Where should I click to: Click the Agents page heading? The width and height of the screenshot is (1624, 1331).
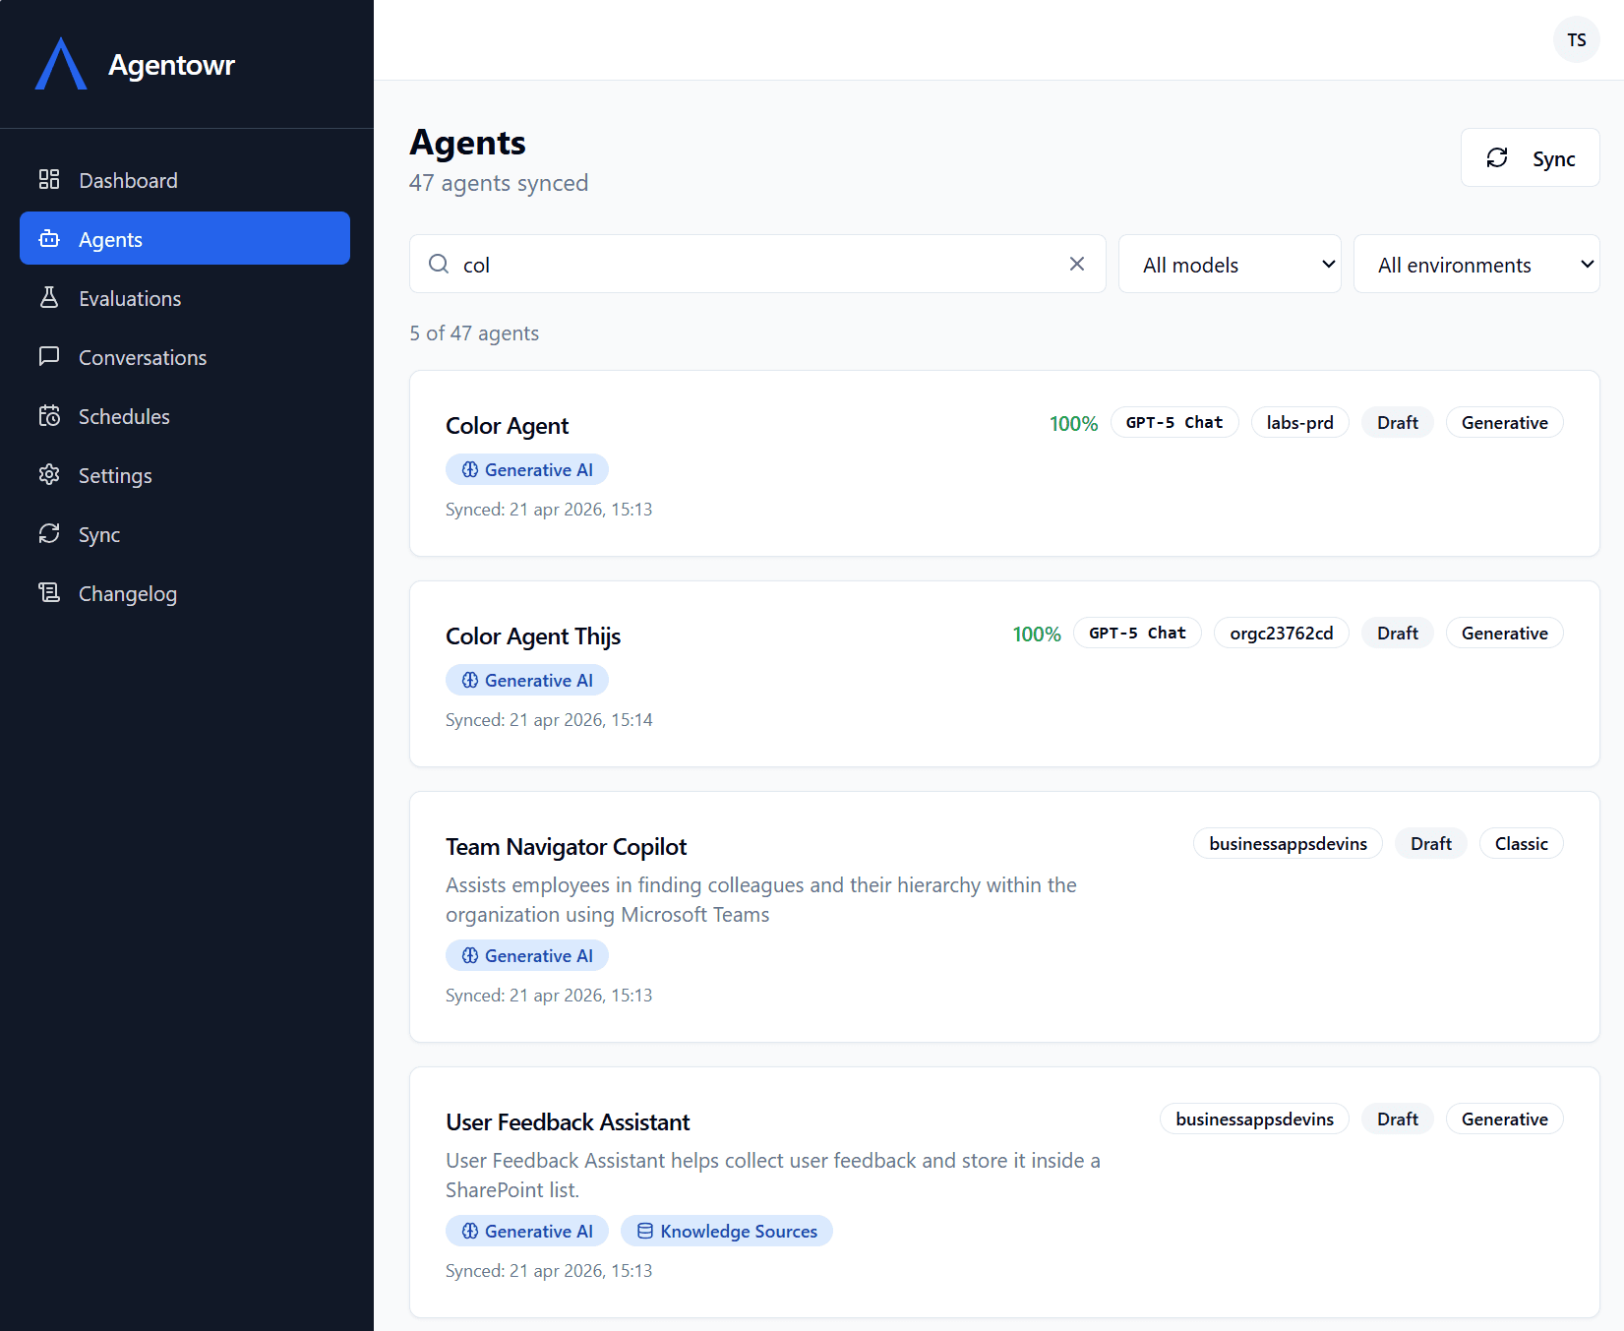(467, 143)
